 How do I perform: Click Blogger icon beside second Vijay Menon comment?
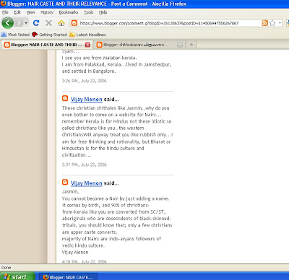click(x=65, y=182)
